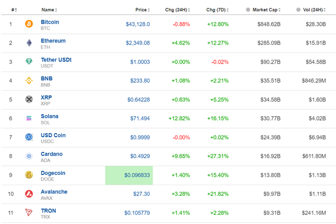The height and width of the screenshot is (224, 336).
Task: Select TRON volume $241.16M
Action: coord(314,213)
